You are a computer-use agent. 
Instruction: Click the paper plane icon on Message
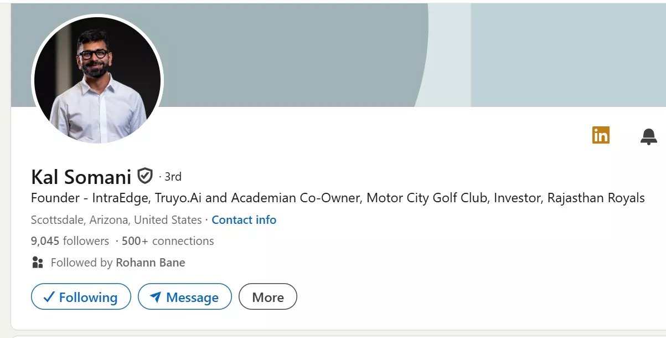156,298
